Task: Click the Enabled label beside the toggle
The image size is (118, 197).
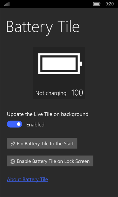Action: (x=35, y=125)
